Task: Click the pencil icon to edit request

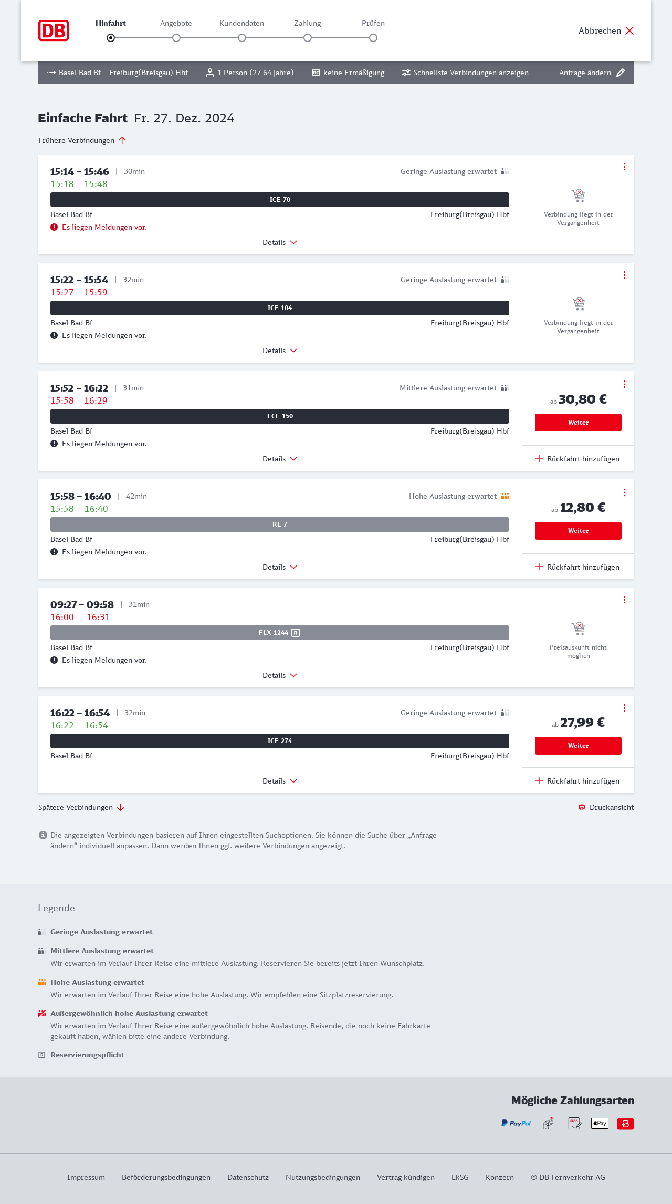Action: click(621, 73)
